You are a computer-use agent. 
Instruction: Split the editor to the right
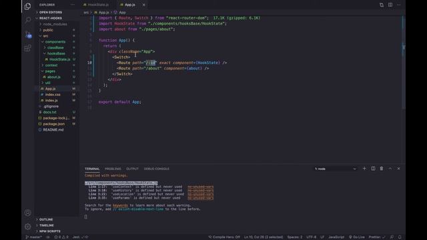coord(390,5)
